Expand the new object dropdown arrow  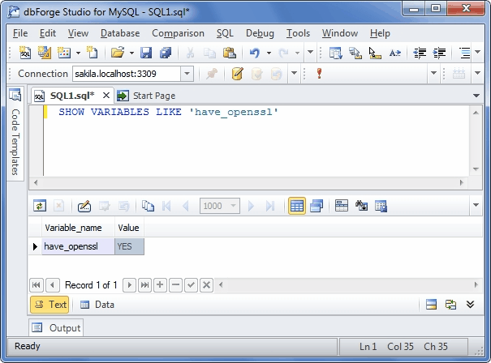click(78, 53)
